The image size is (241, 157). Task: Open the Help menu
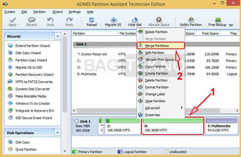click(90, 12)
